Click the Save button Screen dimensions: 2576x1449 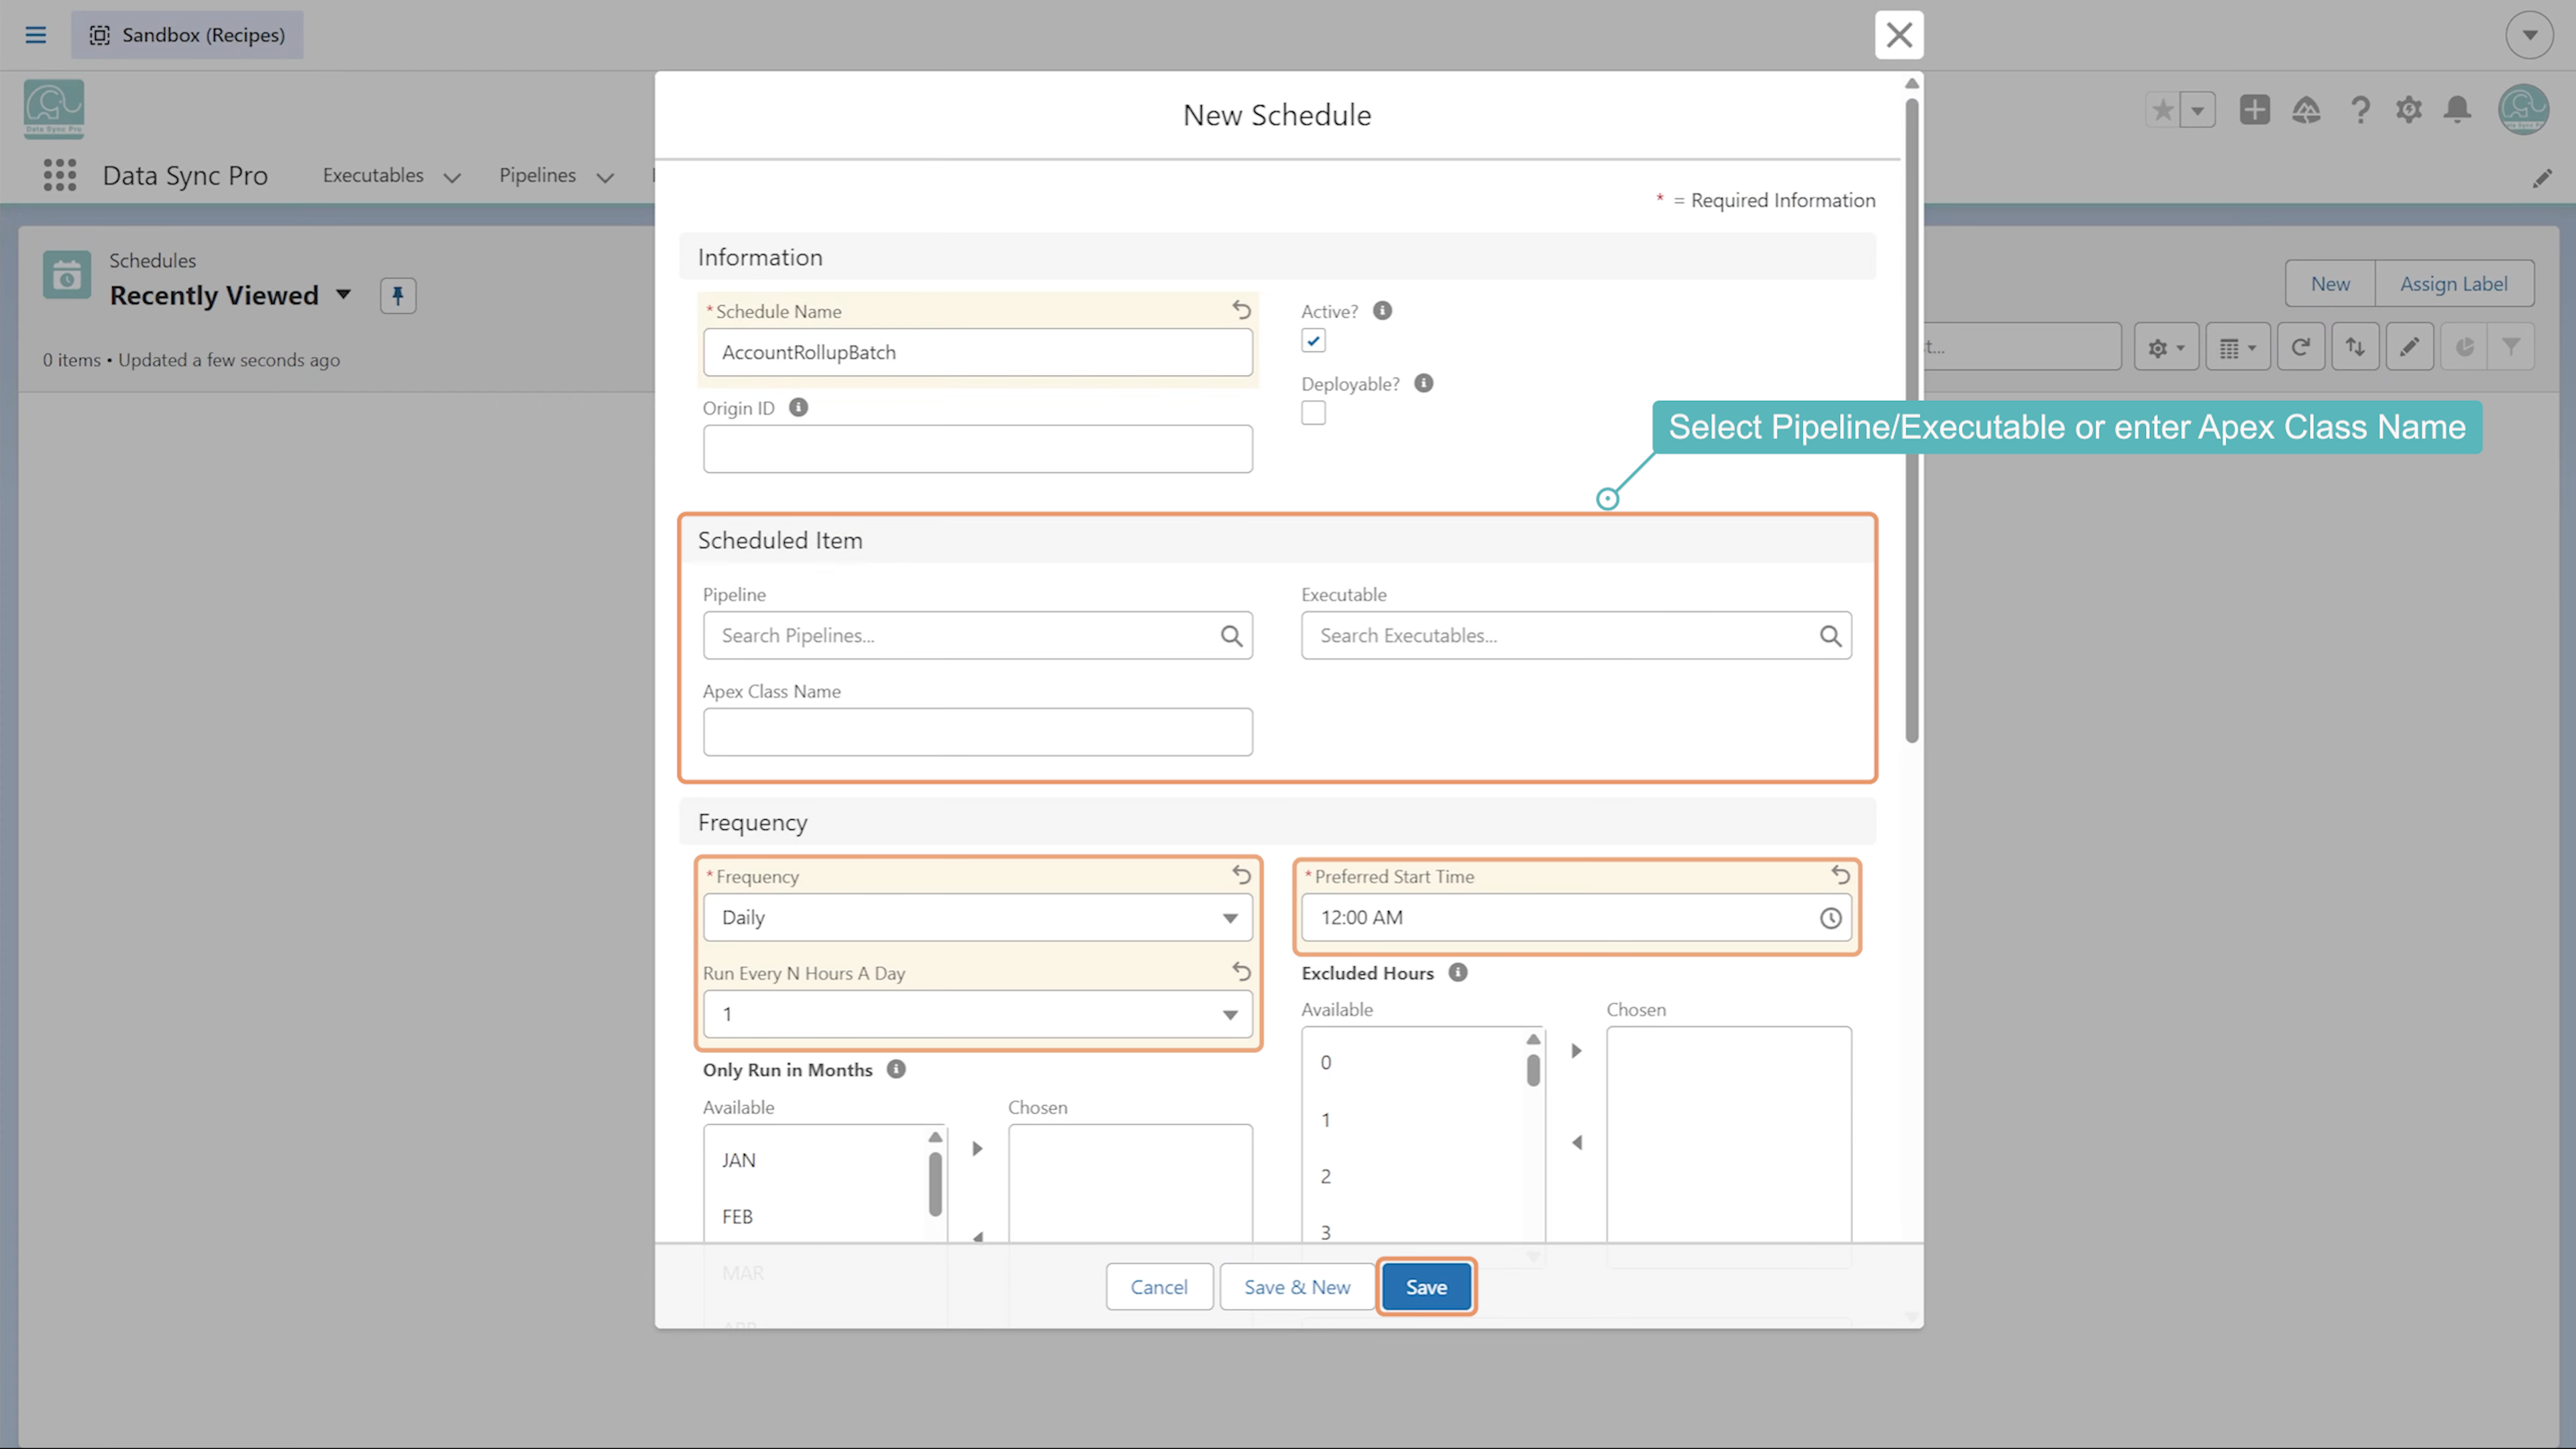(x=1426, y=1287)
